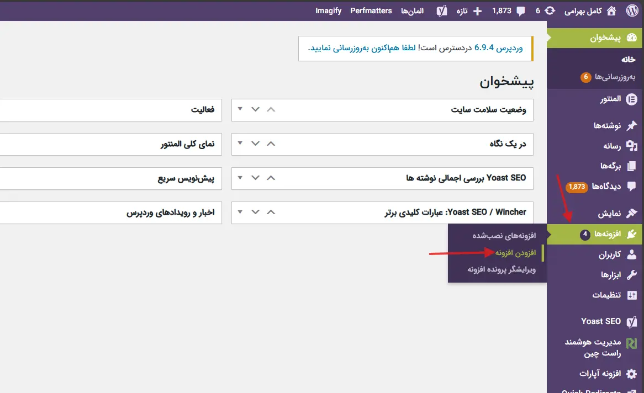
Task: Open المان‌ها in admin bar
Action: (412, 11)
